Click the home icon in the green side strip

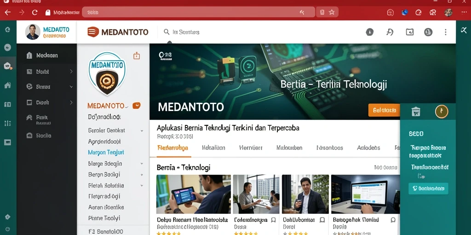pyautogui.click(x=7, y=85)
